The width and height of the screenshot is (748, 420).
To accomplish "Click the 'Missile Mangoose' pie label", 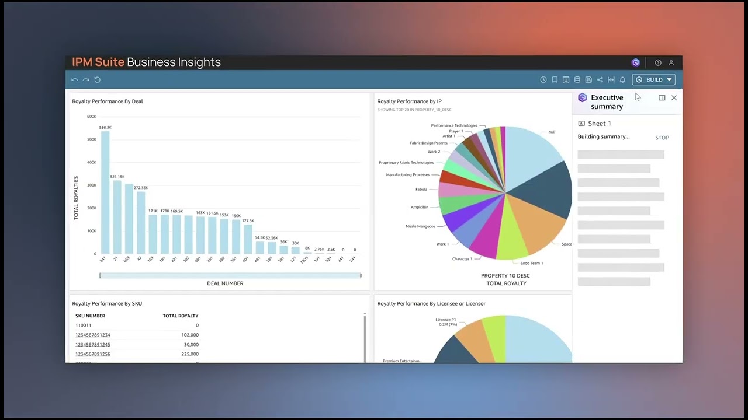I will pyautogui.click(x=420, y=226).
